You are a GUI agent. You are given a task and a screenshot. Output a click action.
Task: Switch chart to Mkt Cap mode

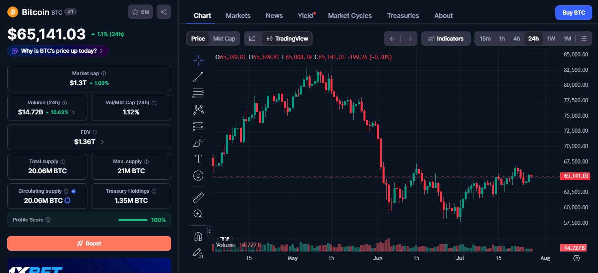224,39
